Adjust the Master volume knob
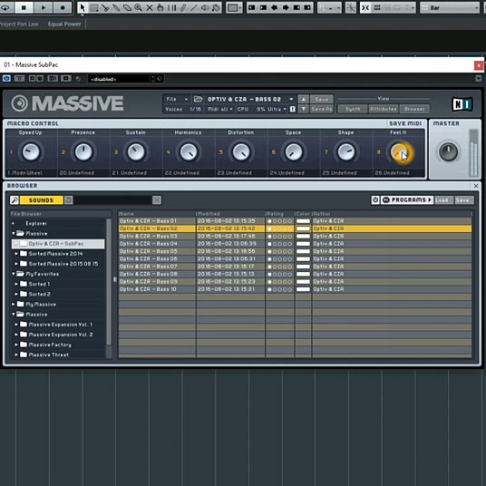This screenshot has height=486, width=486. (x=448, y=152)
